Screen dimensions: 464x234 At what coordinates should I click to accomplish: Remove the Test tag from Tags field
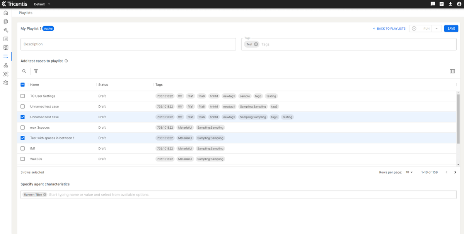255,44
